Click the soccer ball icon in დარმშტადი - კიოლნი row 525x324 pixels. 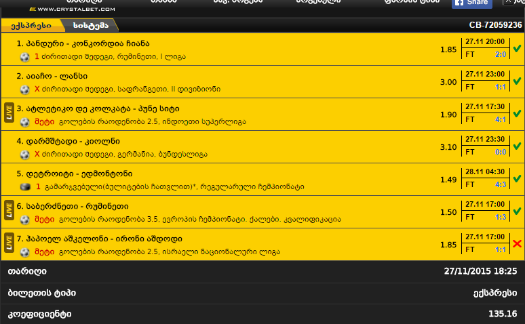pos(25,155)
